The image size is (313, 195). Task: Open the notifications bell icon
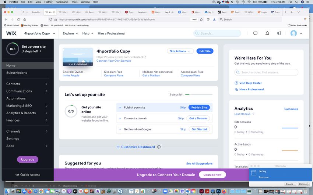pyautogui.click(x=267, y=33)
